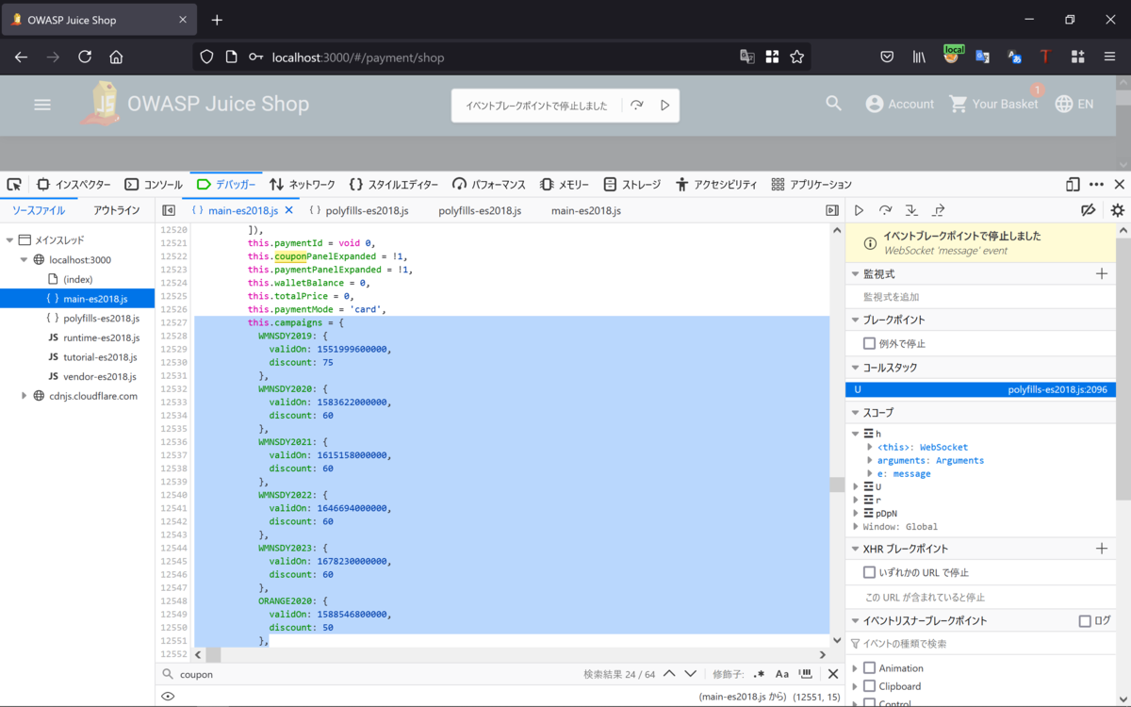Click the responsive design mode icon
Screen dimensions: 1131x707
tap(1073, 185)
